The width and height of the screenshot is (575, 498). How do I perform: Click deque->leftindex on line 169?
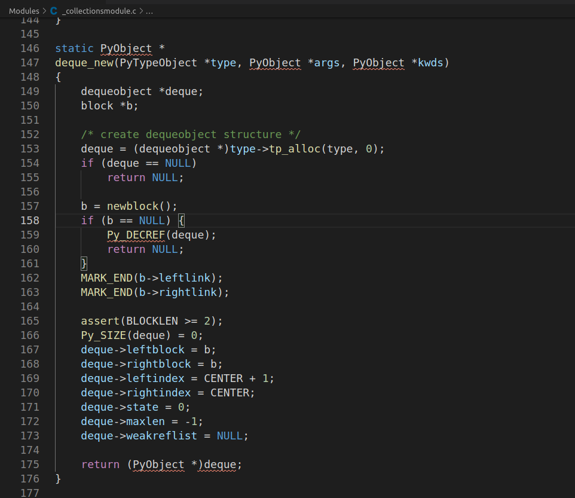132,378
